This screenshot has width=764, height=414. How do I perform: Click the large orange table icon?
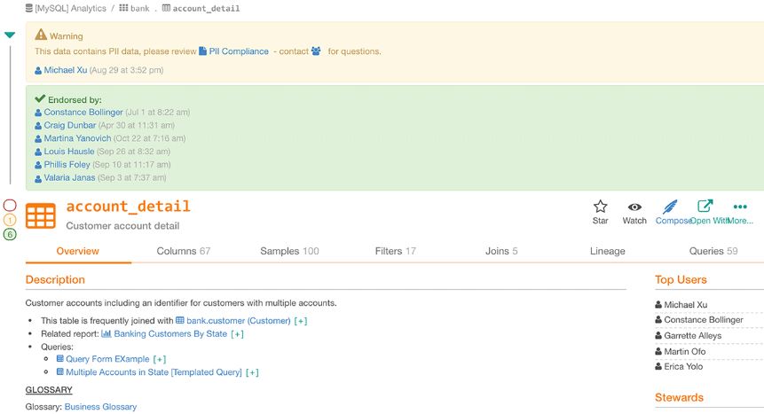coord(41,215)
